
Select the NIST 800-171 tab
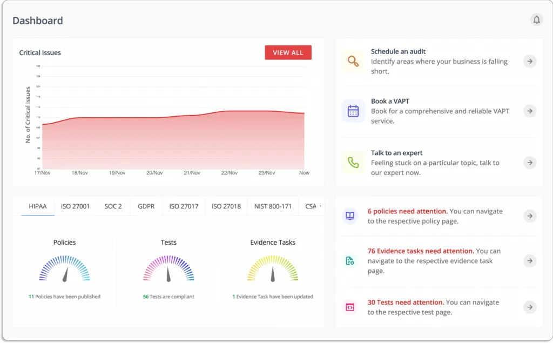[273, 206]
